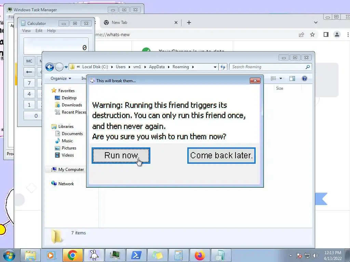Open a new Chrome tab with plus button
This screenshot has height=262, width=350.
pyautogui.click(x=189, y=23)
